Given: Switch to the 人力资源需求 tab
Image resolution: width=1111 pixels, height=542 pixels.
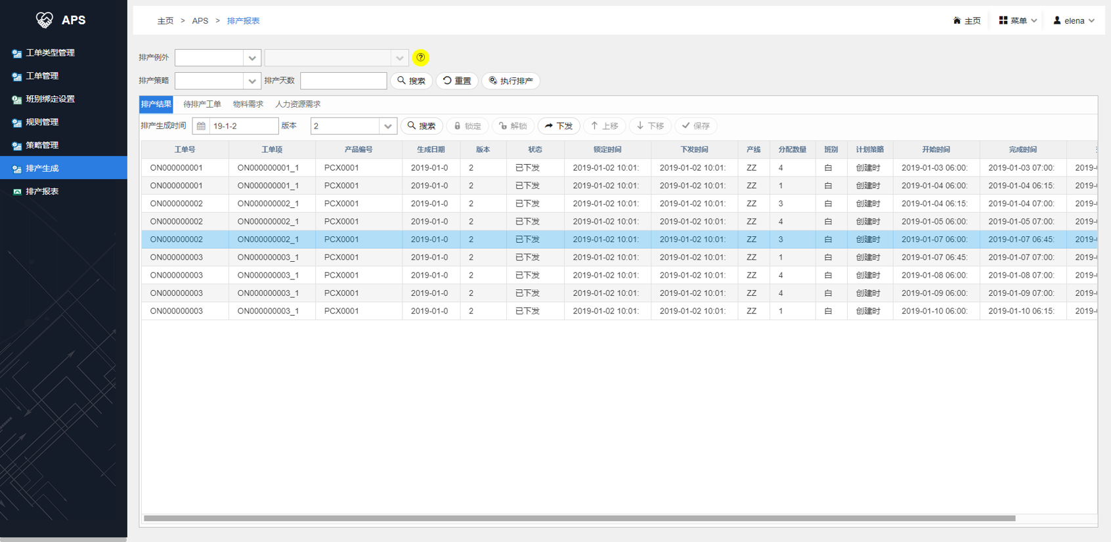Looking at the screenshot, I should (298, 104).
